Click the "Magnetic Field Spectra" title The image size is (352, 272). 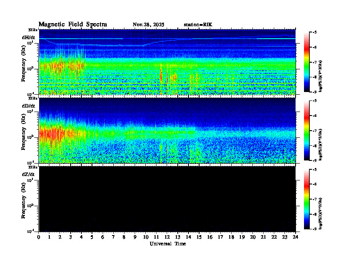pos(72,24)
